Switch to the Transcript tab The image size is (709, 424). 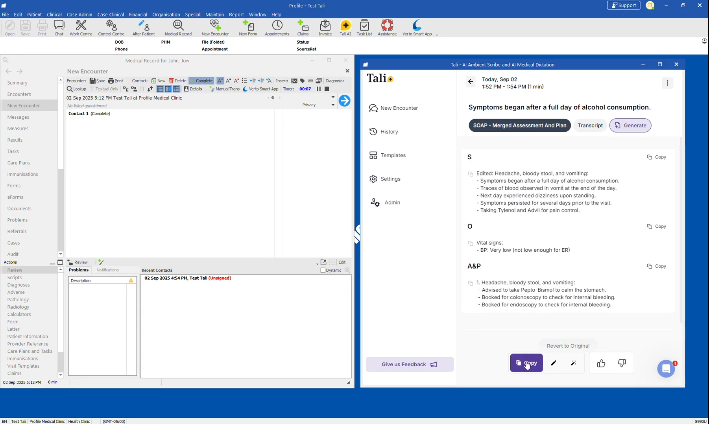[x=590, y=125]
